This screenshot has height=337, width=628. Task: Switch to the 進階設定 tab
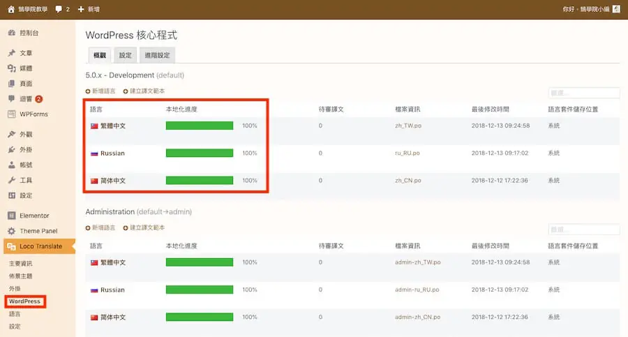point(157,55)
